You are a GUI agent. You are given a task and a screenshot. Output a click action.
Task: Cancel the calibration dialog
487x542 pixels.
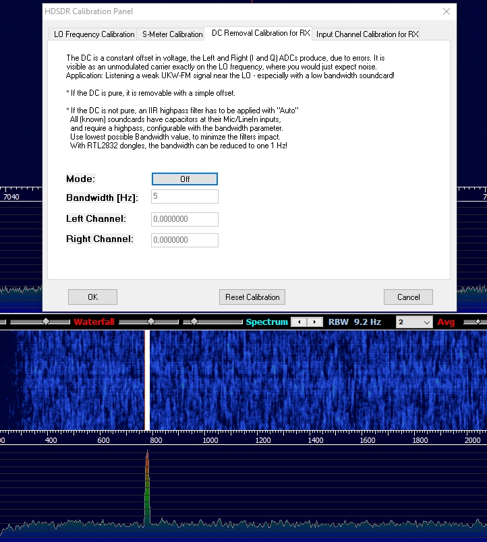pyautogui.click(x=408, y=297)
